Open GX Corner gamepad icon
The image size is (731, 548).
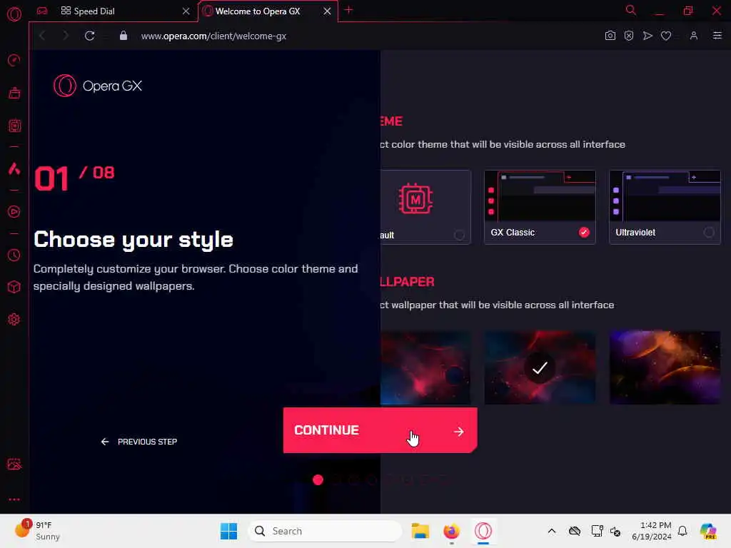[x=42, y=11]
